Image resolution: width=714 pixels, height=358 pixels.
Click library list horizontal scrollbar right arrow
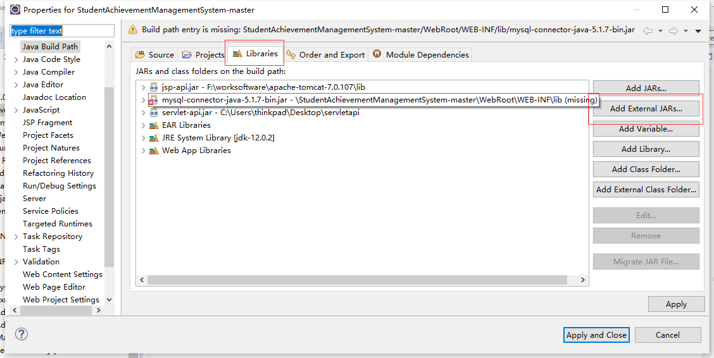pos(582,280)
